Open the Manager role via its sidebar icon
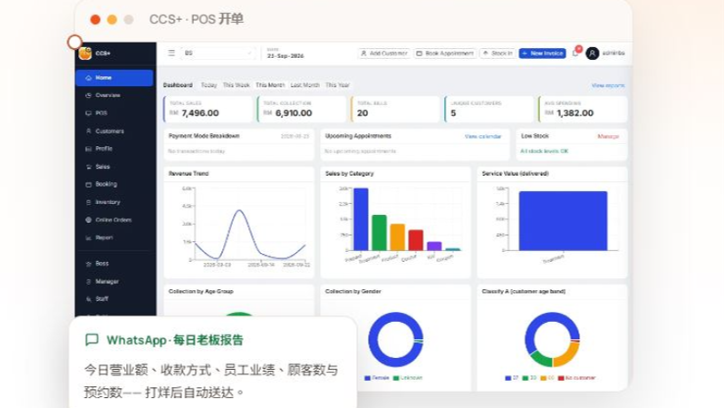Image resolution: width=725 pixels, height=408 pixels. [x=88, y=281]
